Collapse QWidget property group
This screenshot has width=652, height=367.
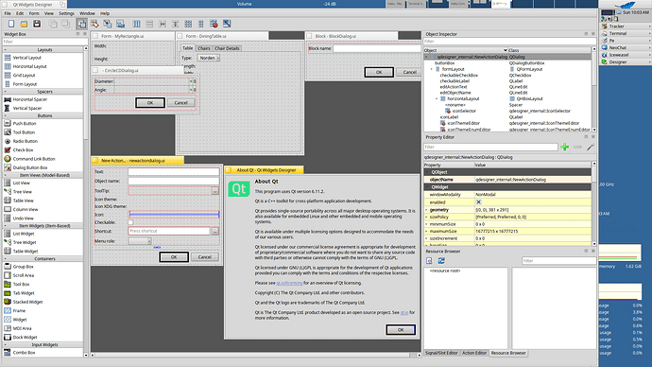point(427,187)
